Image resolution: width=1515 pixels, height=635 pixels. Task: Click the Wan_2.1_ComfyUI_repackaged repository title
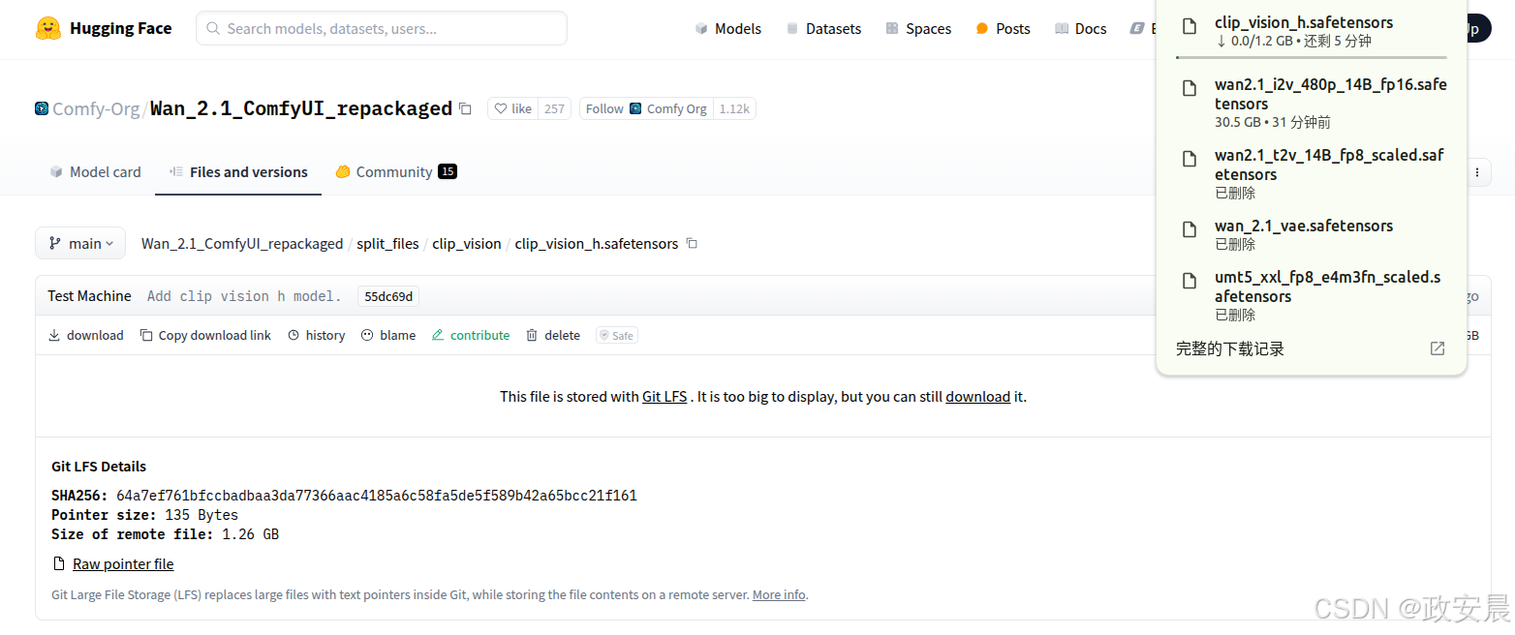[x=301, y=108]
